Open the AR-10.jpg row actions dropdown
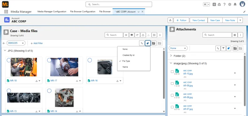The width and height of the screenshot is (248, 116). click(235, 73)
